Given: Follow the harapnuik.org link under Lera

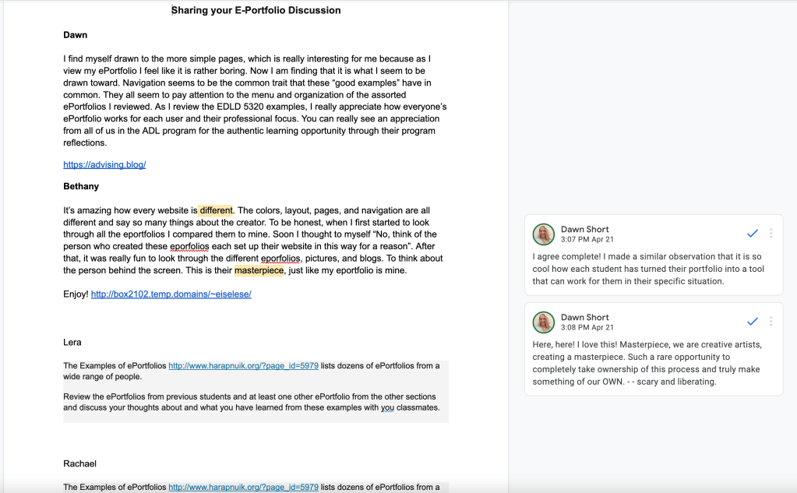Looking at the screenshot, I should (243, 365).
